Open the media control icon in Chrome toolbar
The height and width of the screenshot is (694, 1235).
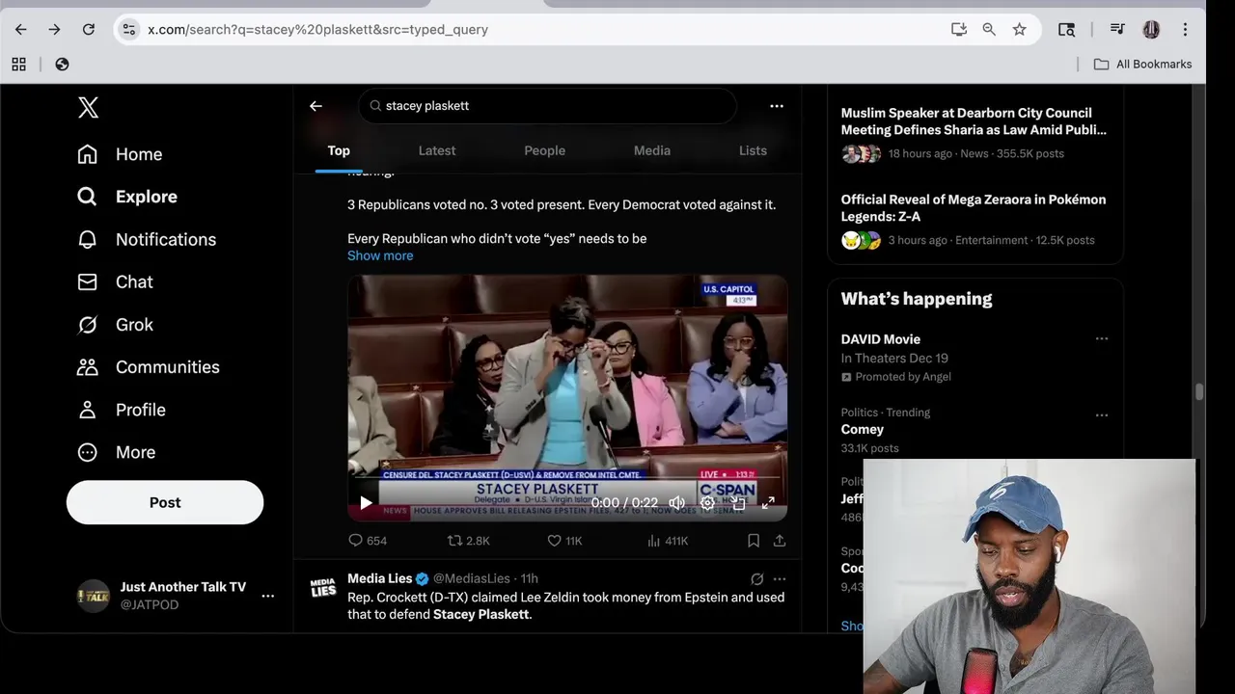point(1117,30)
